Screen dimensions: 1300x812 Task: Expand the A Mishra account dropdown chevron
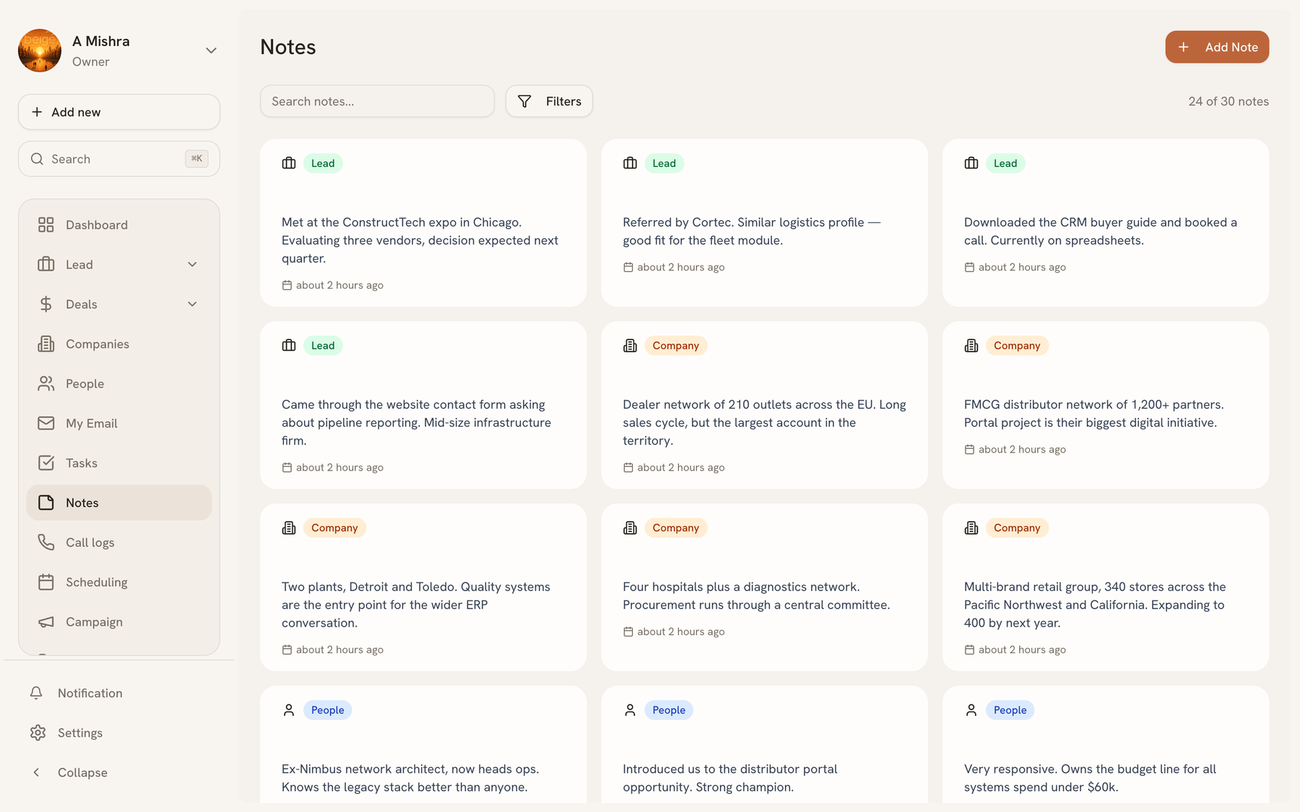[211, 51]
